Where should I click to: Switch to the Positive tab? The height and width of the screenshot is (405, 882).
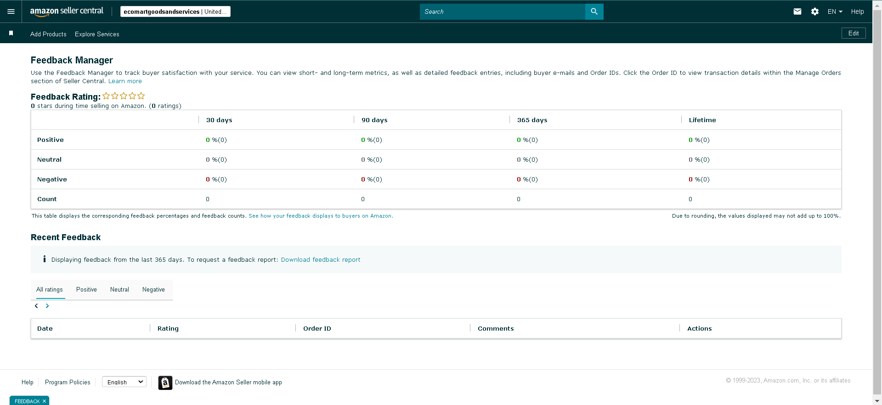click(x=86, y=290)
